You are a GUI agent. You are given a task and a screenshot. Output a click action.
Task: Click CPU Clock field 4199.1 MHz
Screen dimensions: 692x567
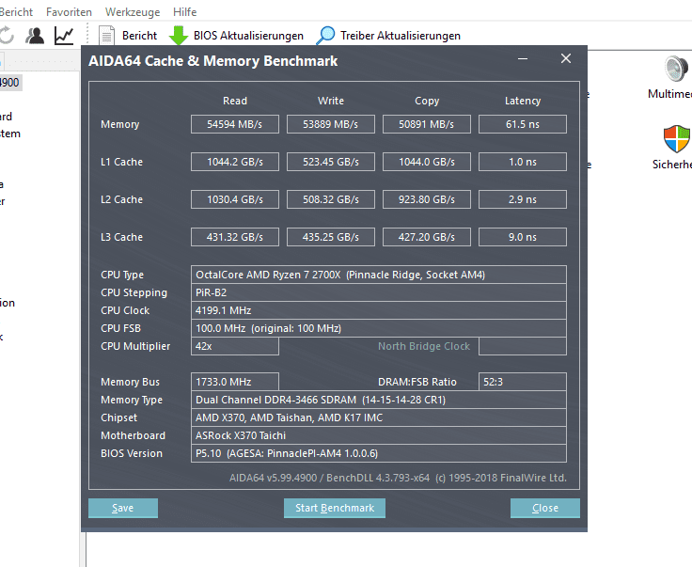click(379, 310)
